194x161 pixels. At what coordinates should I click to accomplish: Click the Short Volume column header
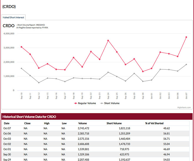point(114,123)
